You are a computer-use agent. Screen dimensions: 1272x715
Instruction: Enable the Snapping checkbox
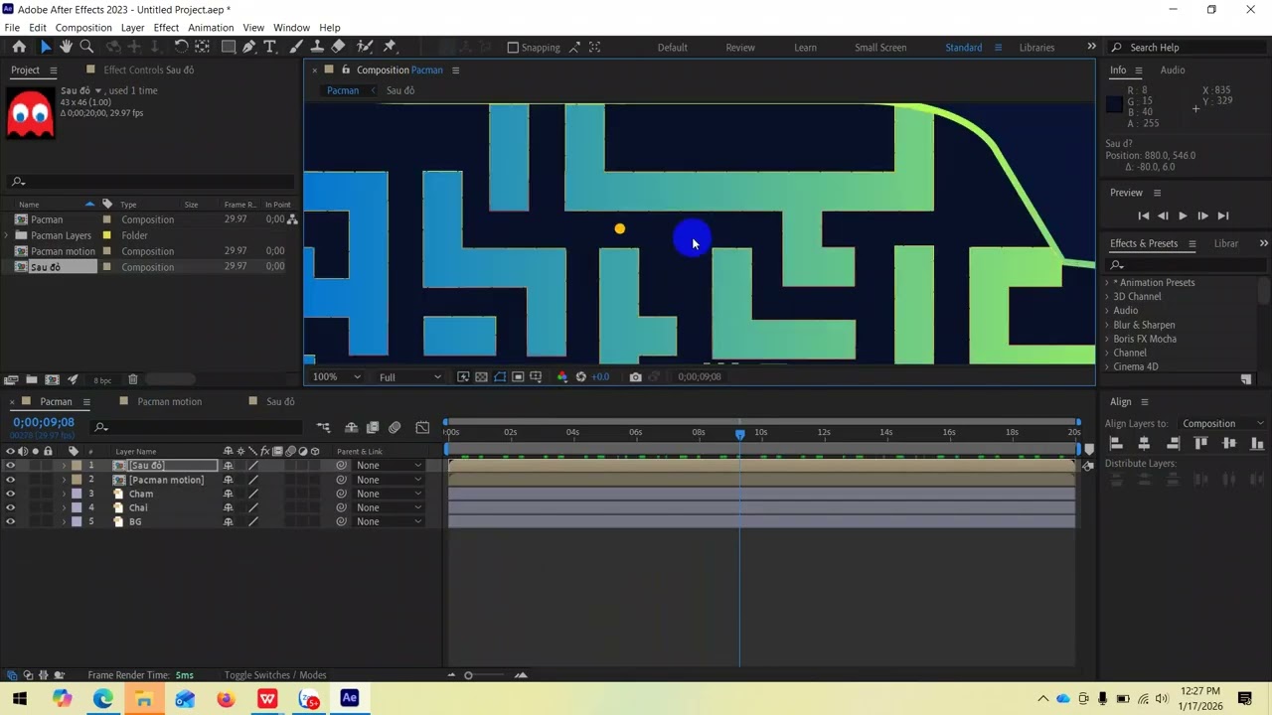click(513, 48)
